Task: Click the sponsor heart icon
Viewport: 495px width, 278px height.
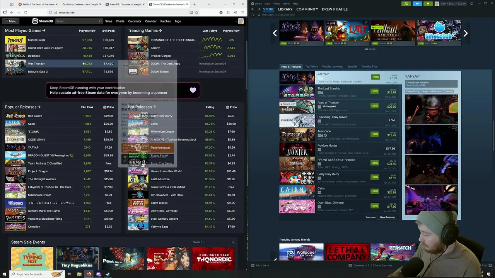Action: [x=193, y=90]
